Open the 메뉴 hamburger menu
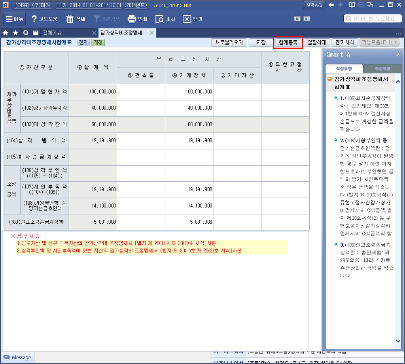This screenshot has width=405, height=364. (x=14, y=19)
